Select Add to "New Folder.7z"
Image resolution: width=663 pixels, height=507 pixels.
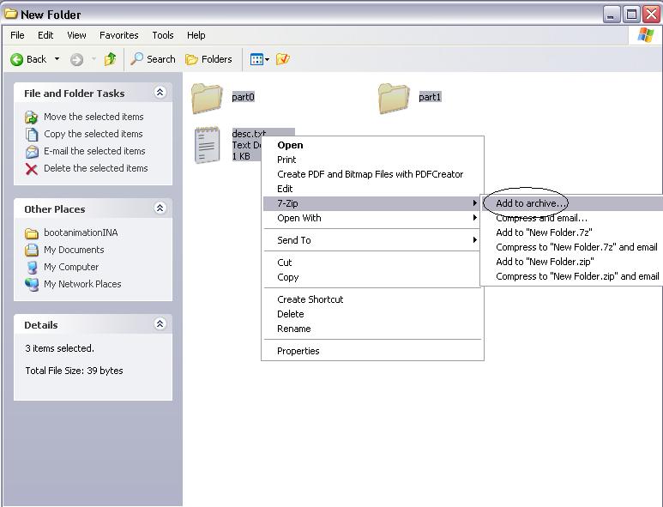(573, 232)
